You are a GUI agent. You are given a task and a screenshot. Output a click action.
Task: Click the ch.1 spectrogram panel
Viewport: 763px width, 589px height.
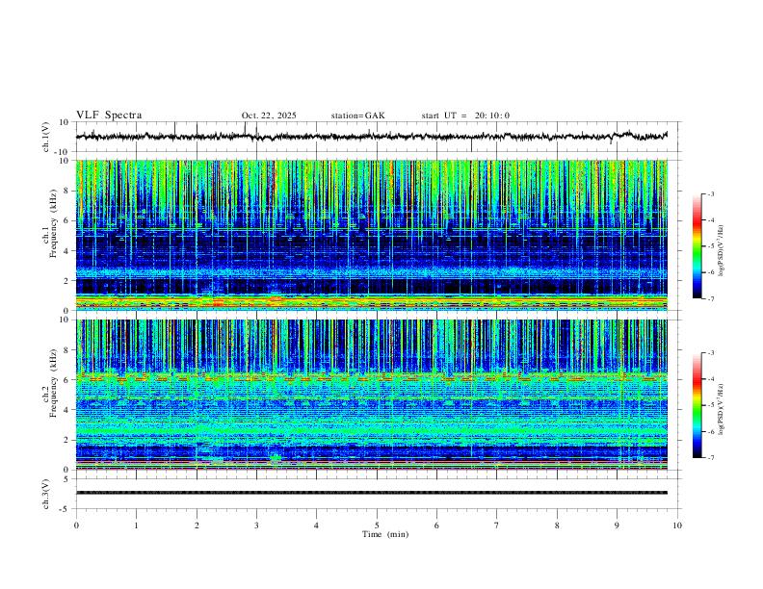tap(372, 235)
